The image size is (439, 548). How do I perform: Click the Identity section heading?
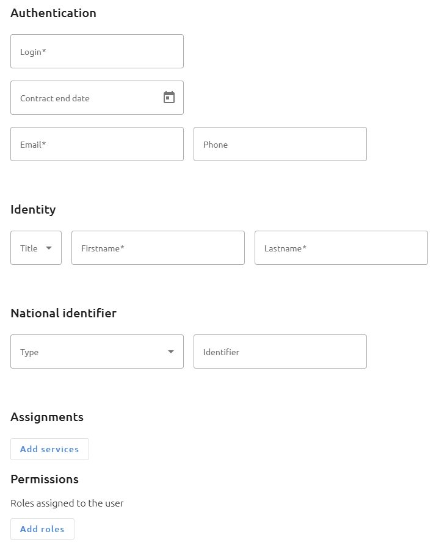33,210
